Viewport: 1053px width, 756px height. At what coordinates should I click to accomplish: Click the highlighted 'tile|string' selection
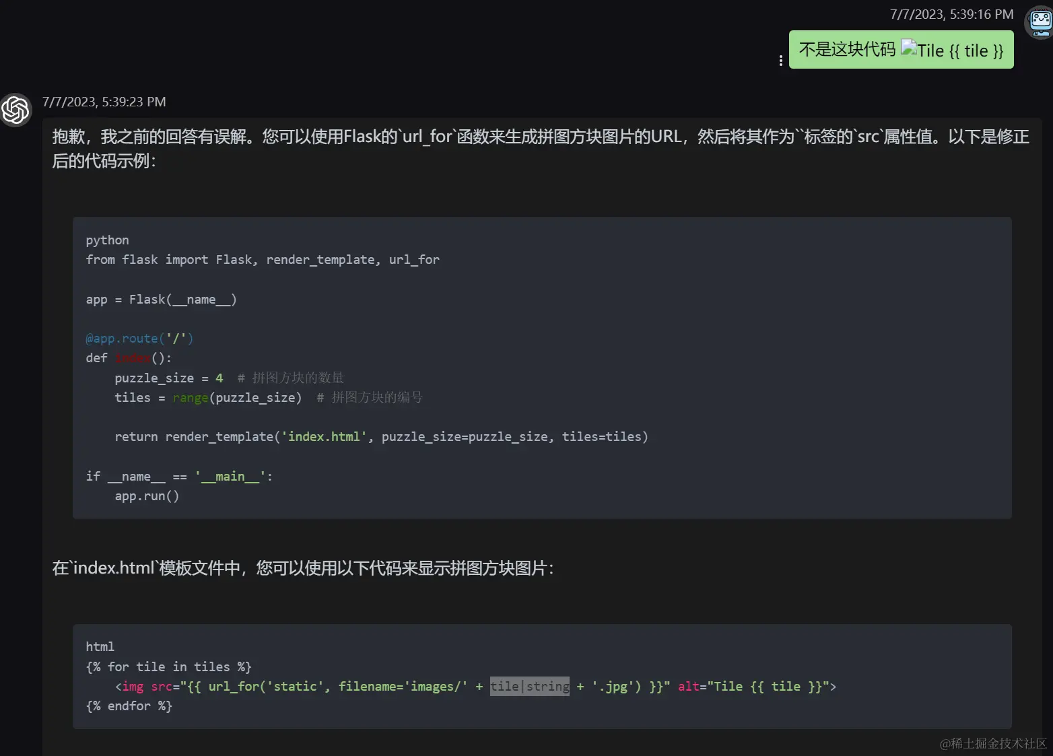click(530, 687)
